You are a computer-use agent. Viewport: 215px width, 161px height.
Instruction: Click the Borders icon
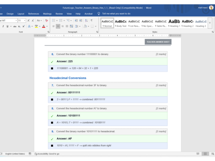click(92, 26)
